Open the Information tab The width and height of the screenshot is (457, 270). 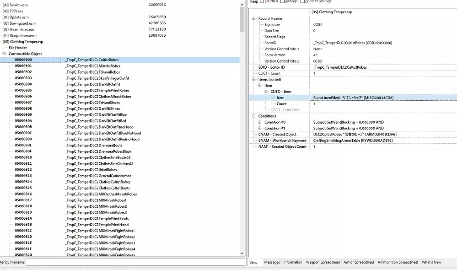(293, 262)
